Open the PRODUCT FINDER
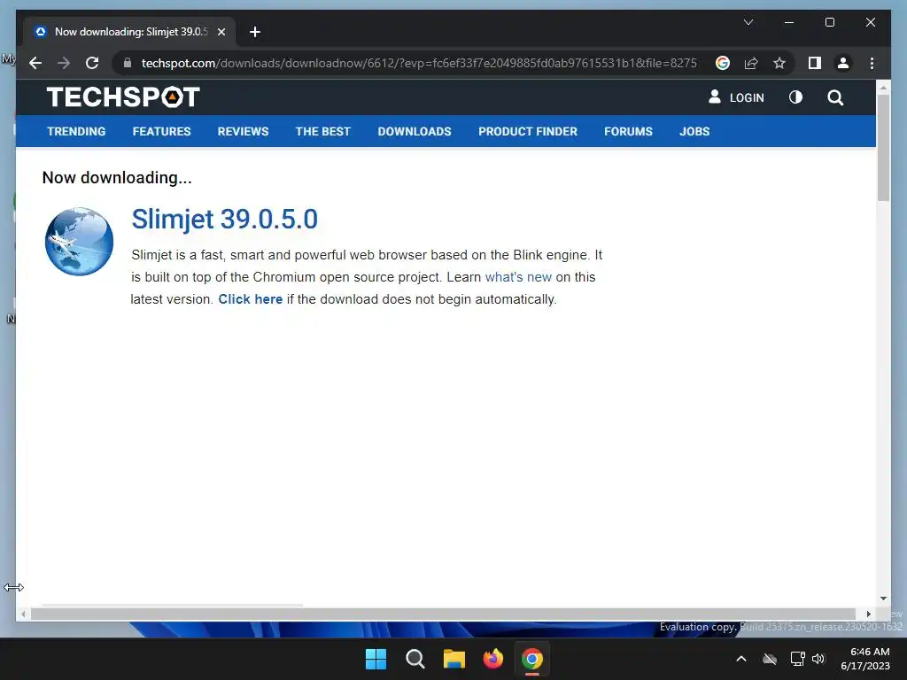The image size is (907, 680). [x=528, y=131]
